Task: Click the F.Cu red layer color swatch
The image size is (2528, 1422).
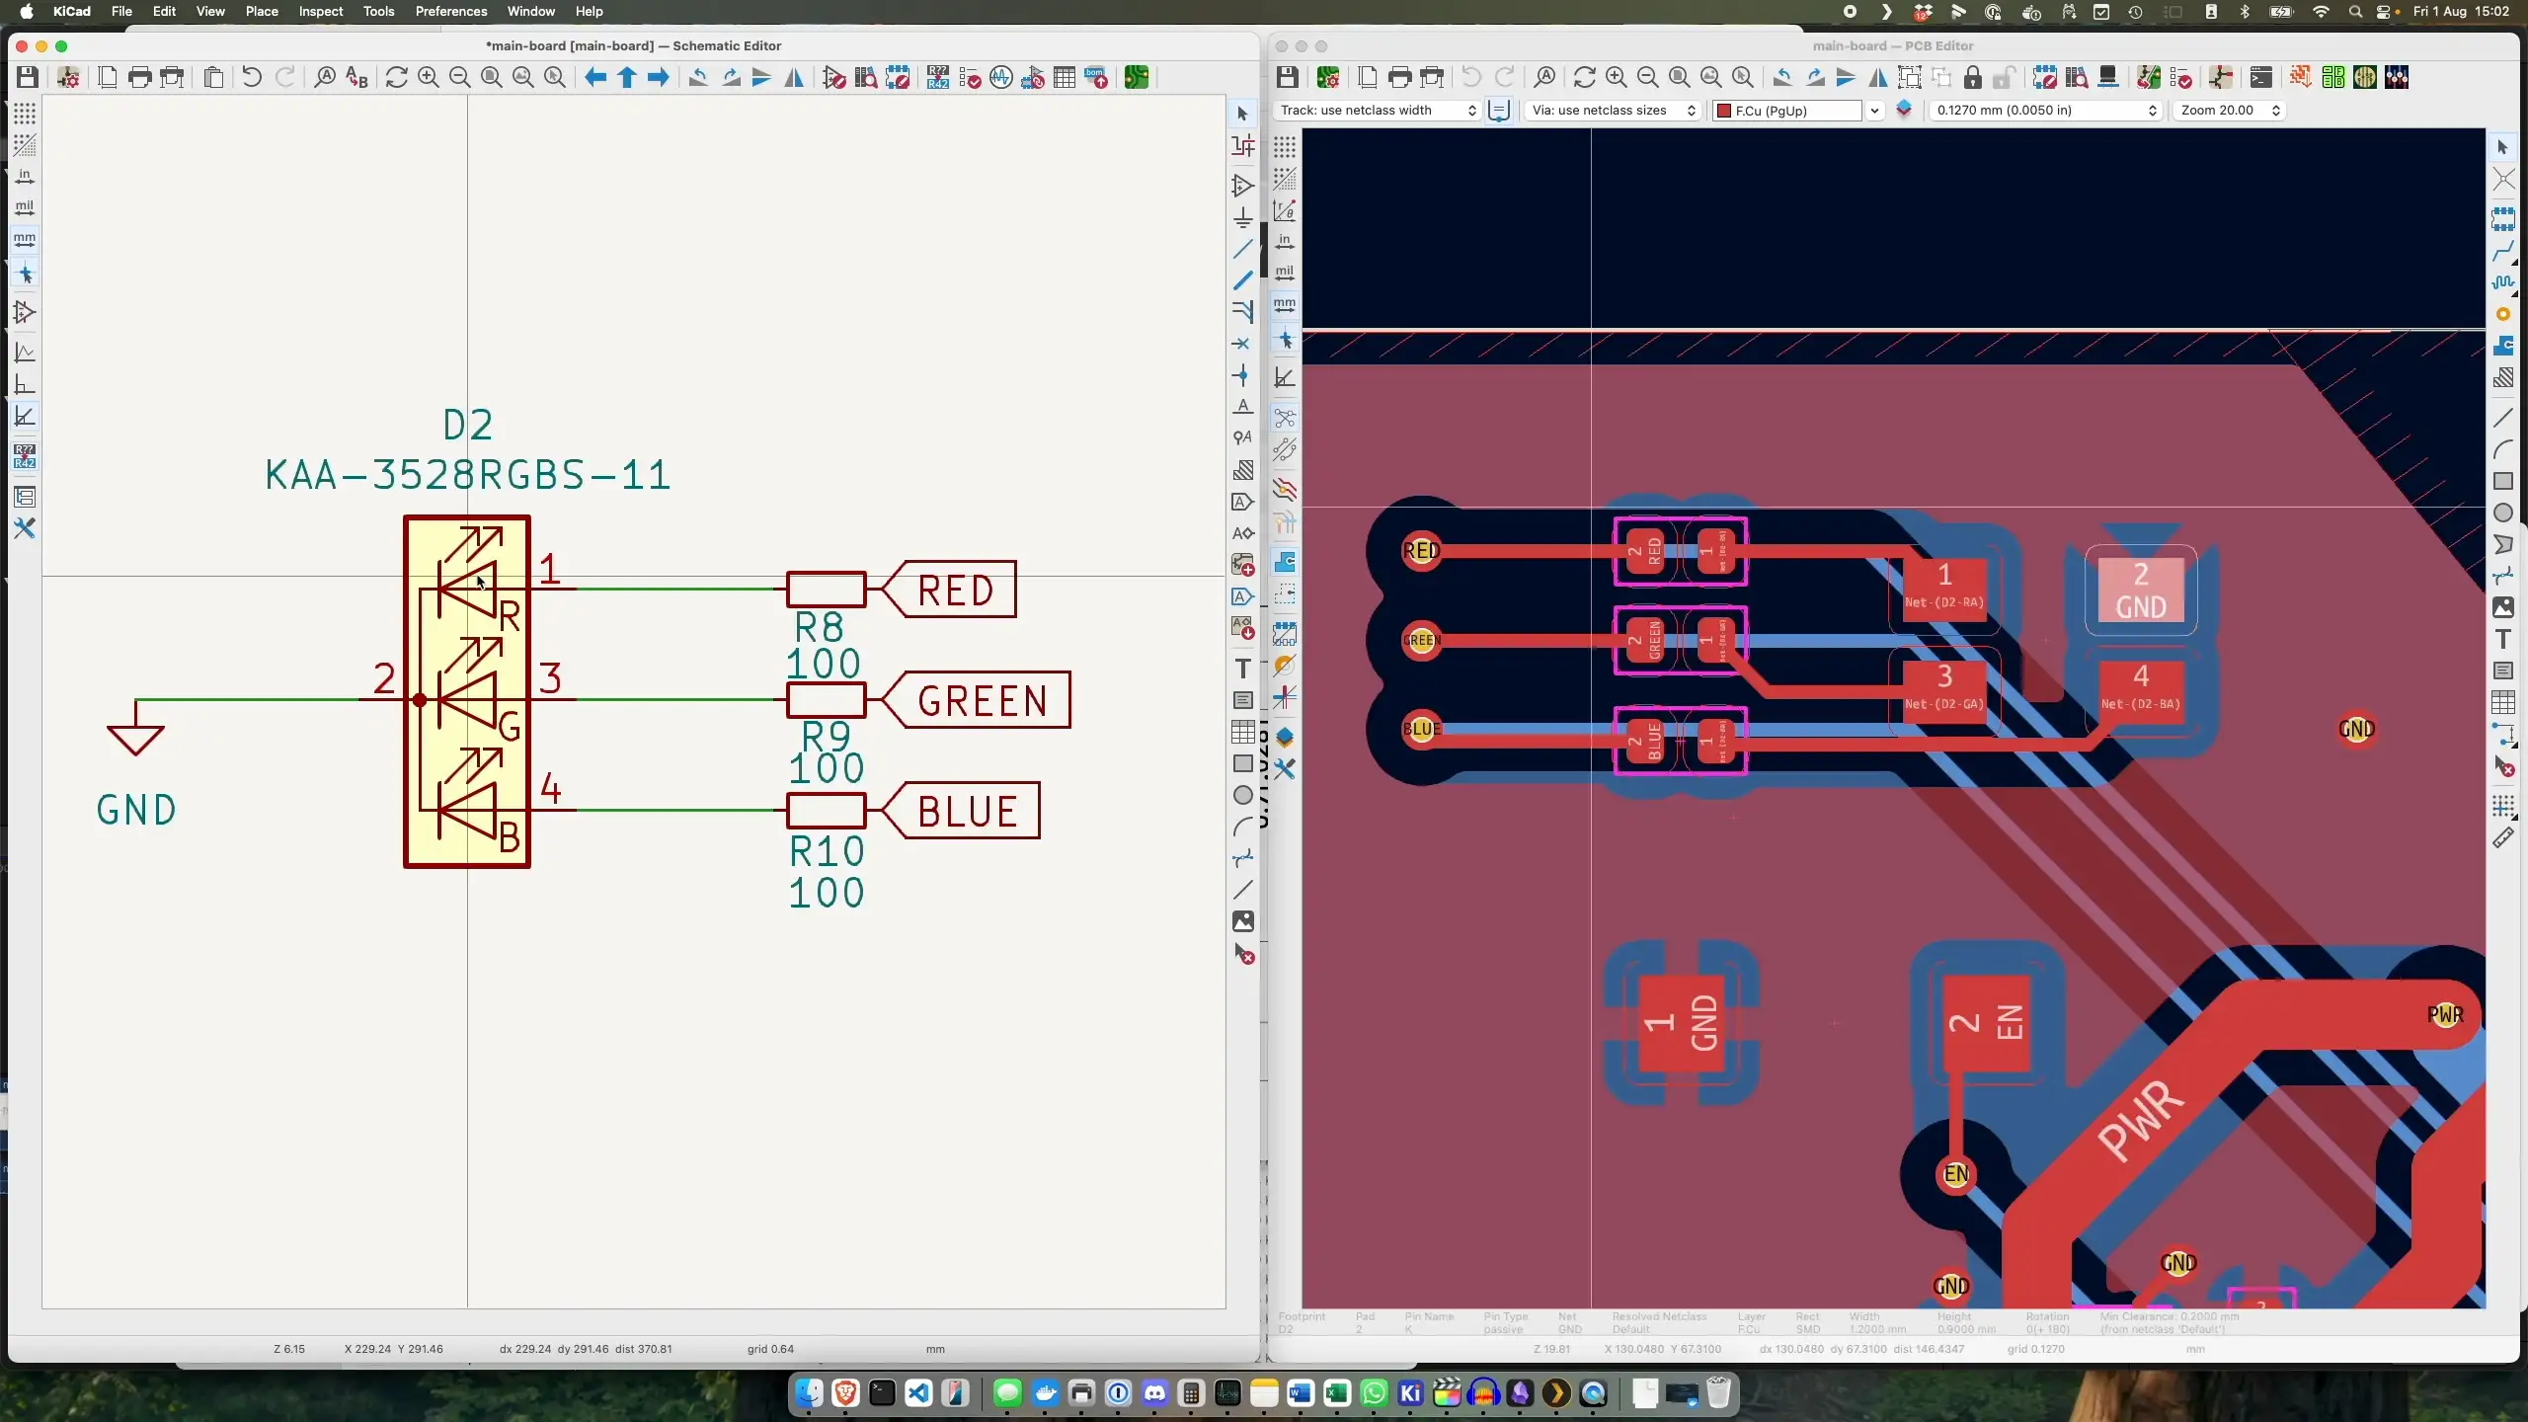Action: 1723,111
